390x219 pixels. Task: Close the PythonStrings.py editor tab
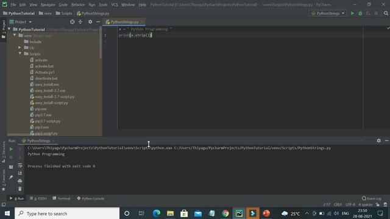coord(142,22)
